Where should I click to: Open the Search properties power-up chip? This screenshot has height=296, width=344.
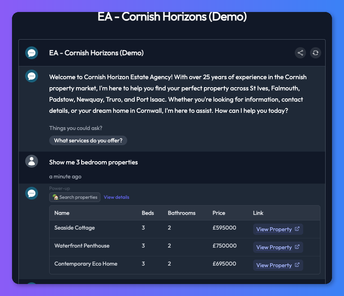(x=75, y=197)
